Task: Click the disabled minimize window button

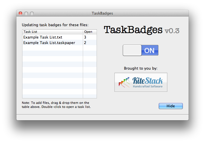Action: [x=26, y=13]
